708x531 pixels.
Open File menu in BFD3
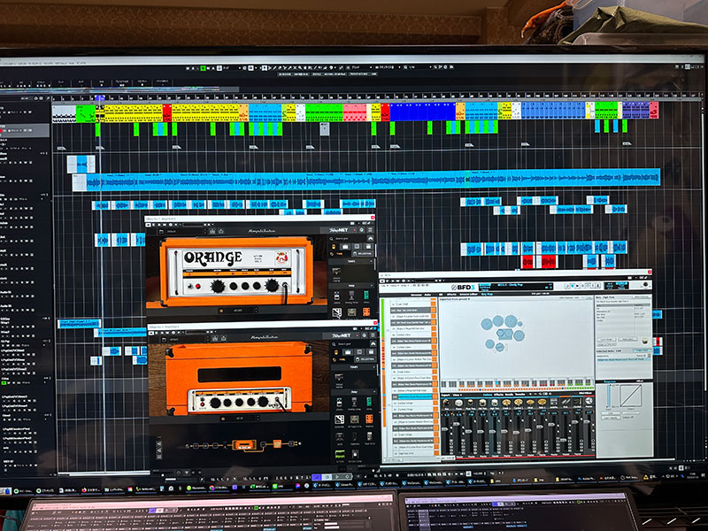point(385,286)
